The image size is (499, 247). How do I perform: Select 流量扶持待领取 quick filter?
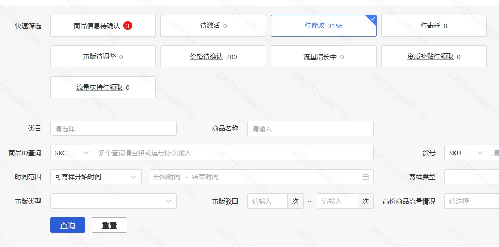pos(103,87)
